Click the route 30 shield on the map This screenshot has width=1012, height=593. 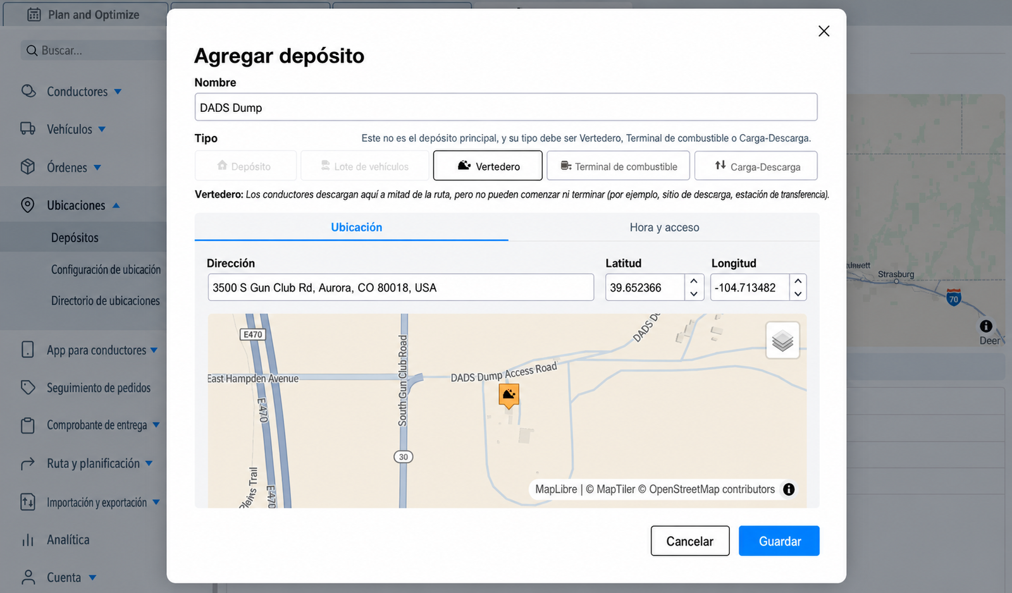404,456
